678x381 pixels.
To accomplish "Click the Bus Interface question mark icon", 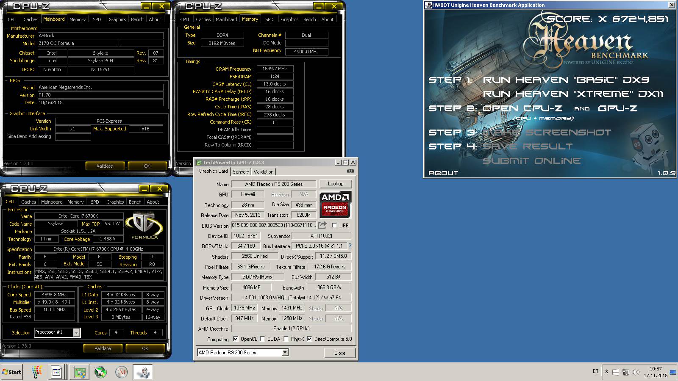I will (x=350, y=246).
